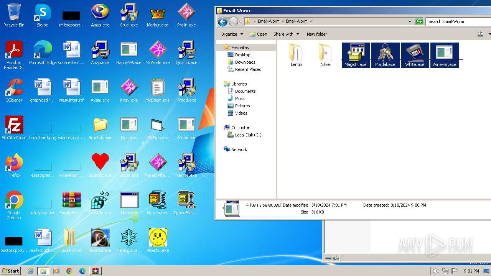This screenshot has height=276, width=491.
Task: Select the Funsoul.exe desktop icon
Action: [100, 241]
